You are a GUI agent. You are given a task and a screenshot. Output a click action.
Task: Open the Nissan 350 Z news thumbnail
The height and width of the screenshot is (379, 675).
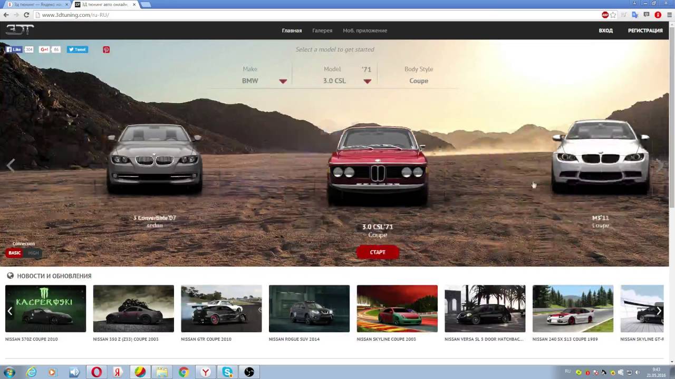click(x=133, y=308)
